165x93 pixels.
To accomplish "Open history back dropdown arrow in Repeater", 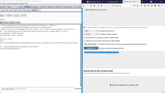I will tap(18, 15).
